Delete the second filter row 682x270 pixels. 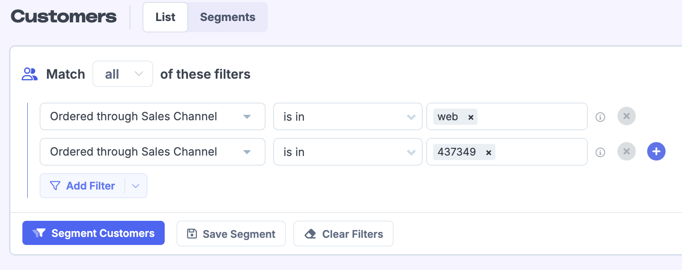click(627, 152)
